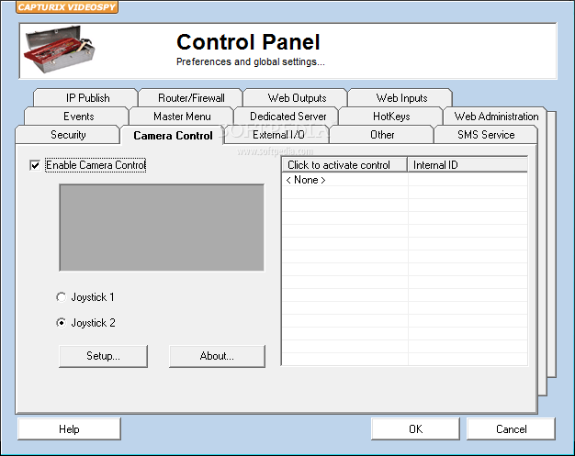Go to the Web Inputs tab
The height and width of the screenshot is (456, 575).
click(400, 98)
